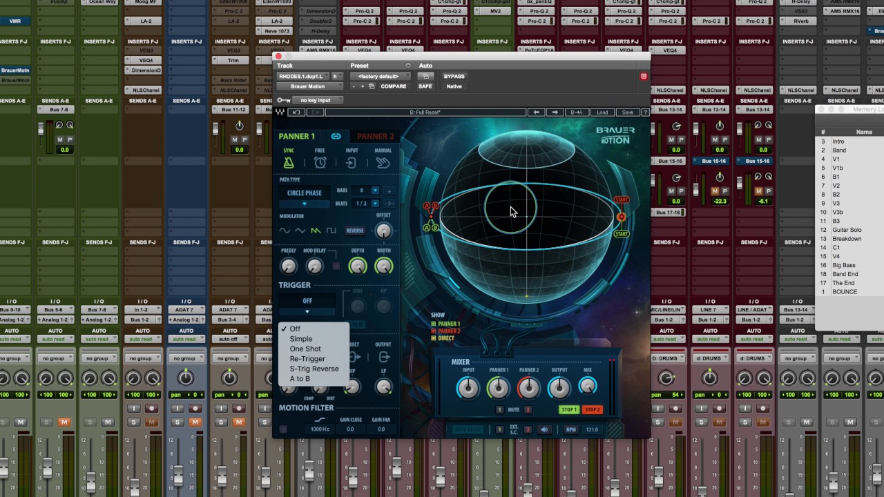Image resolution: width=884 pixels, height=497 pixels.
Task: Toggle Ext S.C. button 1
Action: (500, 429)
